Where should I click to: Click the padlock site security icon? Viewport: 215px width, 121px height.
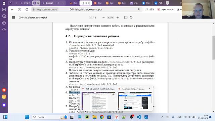(x=34, y=9)
